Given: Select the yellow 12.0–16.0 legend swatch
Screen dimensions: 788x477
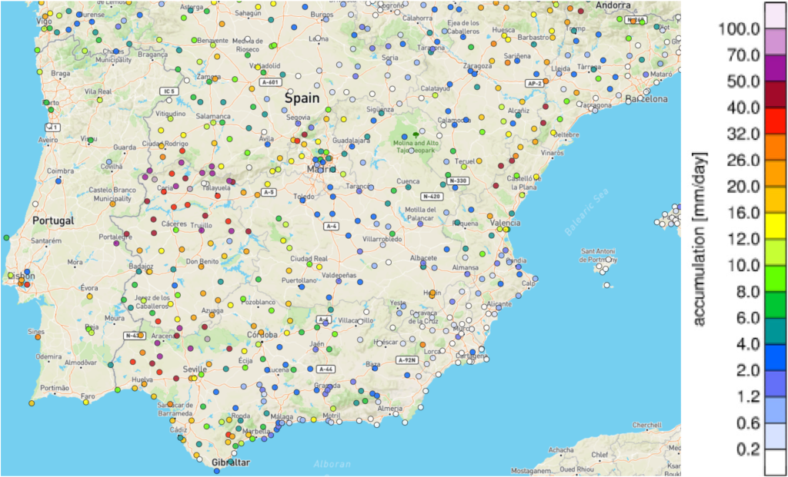Looking at the screenshot, I should [774, 226].
